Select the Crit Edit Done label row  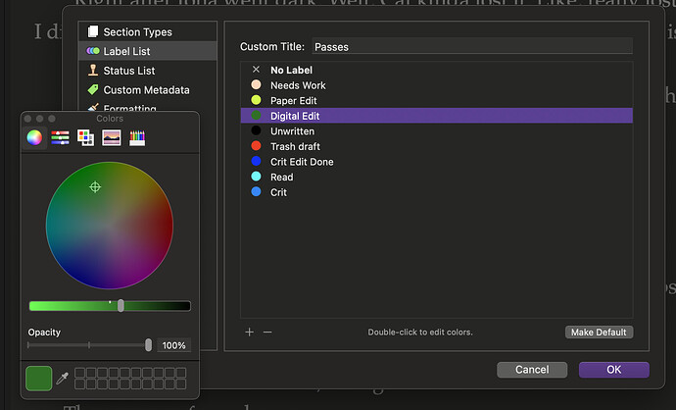(437, 162)
